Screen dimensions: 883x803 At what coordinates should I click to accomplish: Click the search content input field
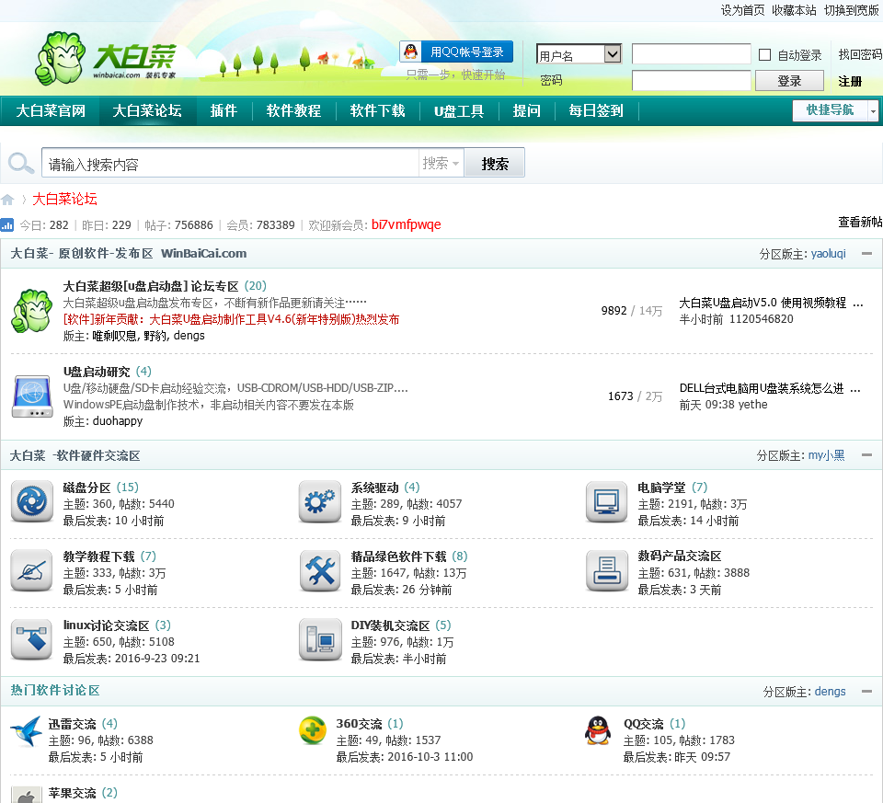[230, 164]
